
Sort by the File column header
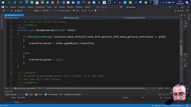pos(143,97)
